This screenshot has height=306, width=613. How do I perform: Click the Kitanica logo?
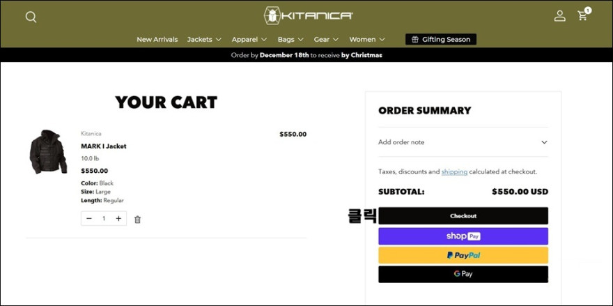(308, 15)
